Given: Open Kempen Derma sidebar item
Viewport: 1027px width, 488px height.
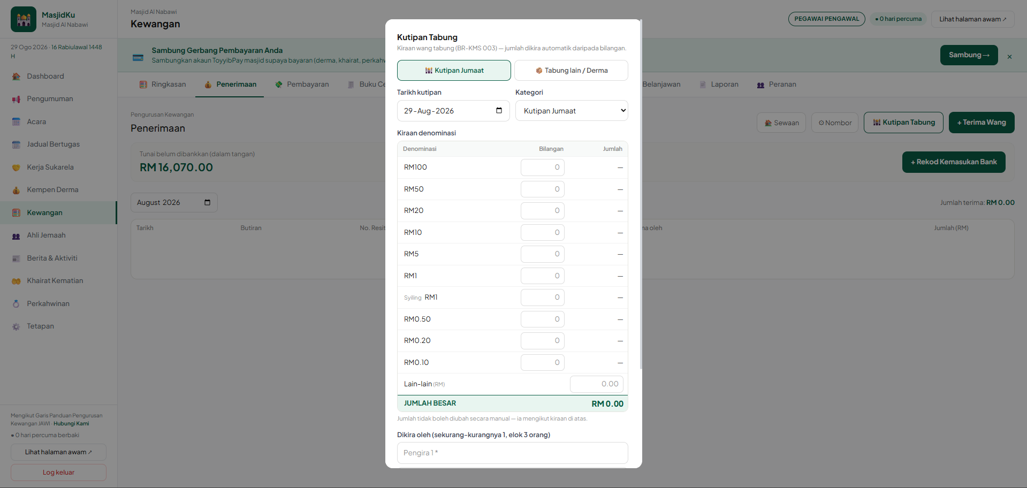Looking at the screenshot, I should pyautogui.click(x=58, y=190).
